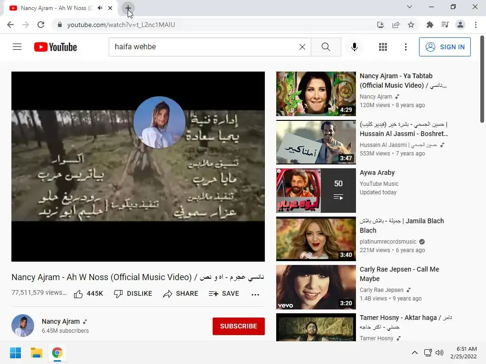
Task: Open Carly Rae Jepsen - Call Me Maybe title
Action: [x=399, y=274]
